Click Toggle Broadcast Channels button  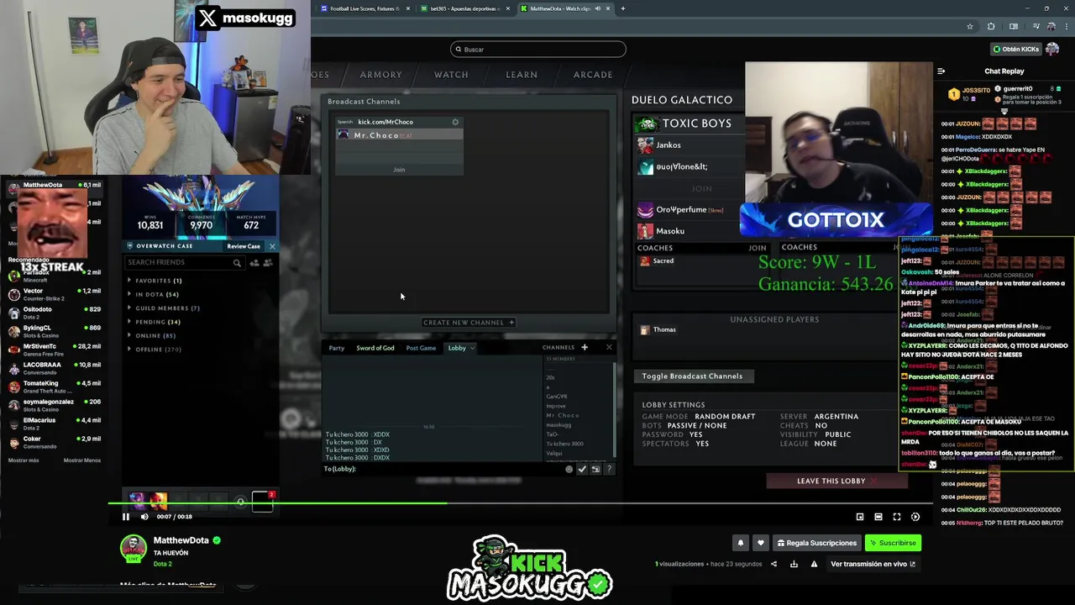[693, 376]
